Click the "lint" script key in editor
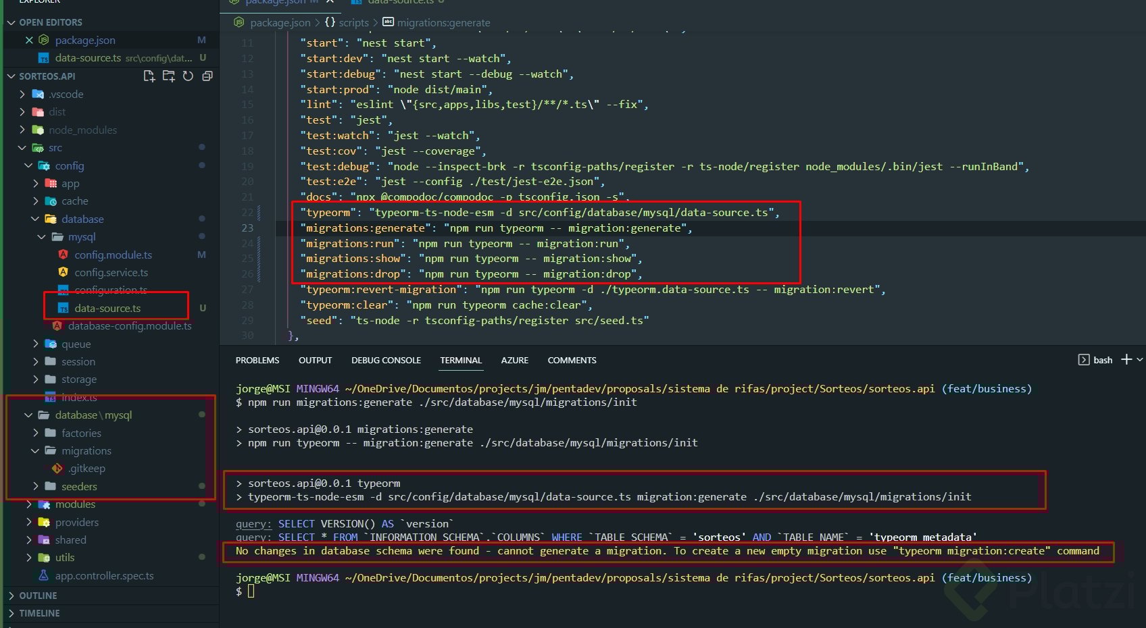Image resolution: width=1146 pixels, height=628 pixels. click(x=318, y=104)
